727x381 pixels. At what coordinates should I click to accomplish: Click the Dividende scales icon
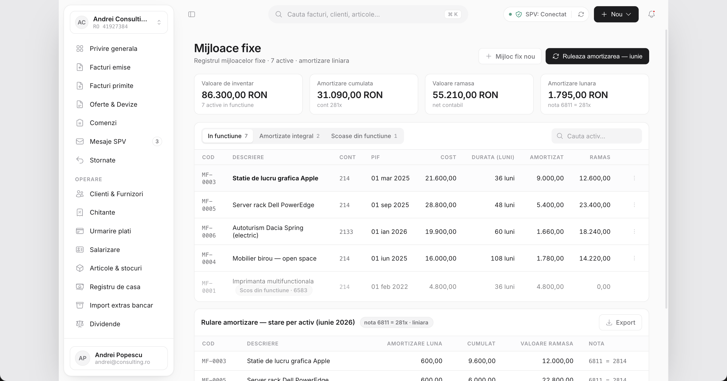[80, 324]
